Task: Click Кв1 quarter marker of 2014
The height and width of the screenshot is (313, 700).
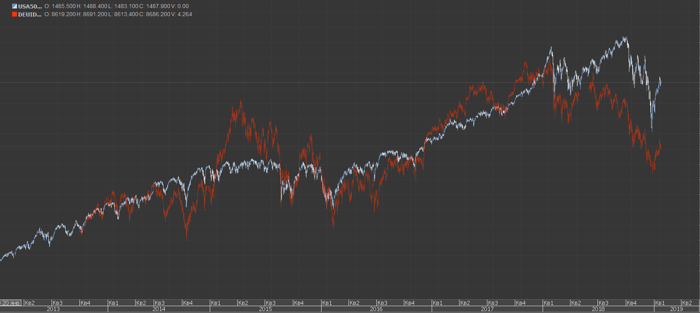Action: [x=114, y=303]
